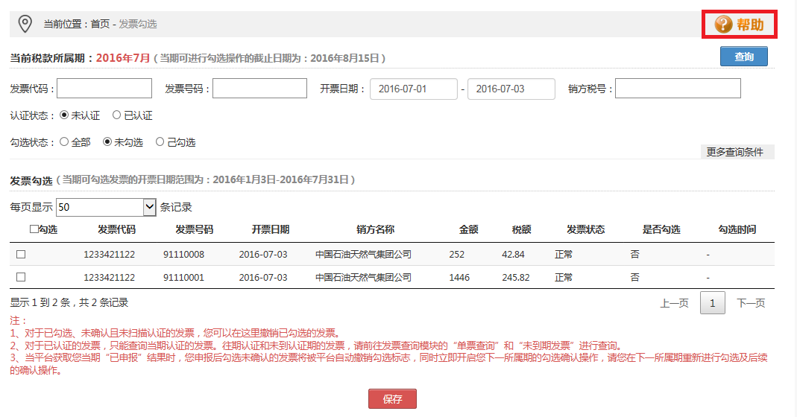Sort by 发票号码 column header
This screenshot has width=797, height=417.
click(194, 229)
